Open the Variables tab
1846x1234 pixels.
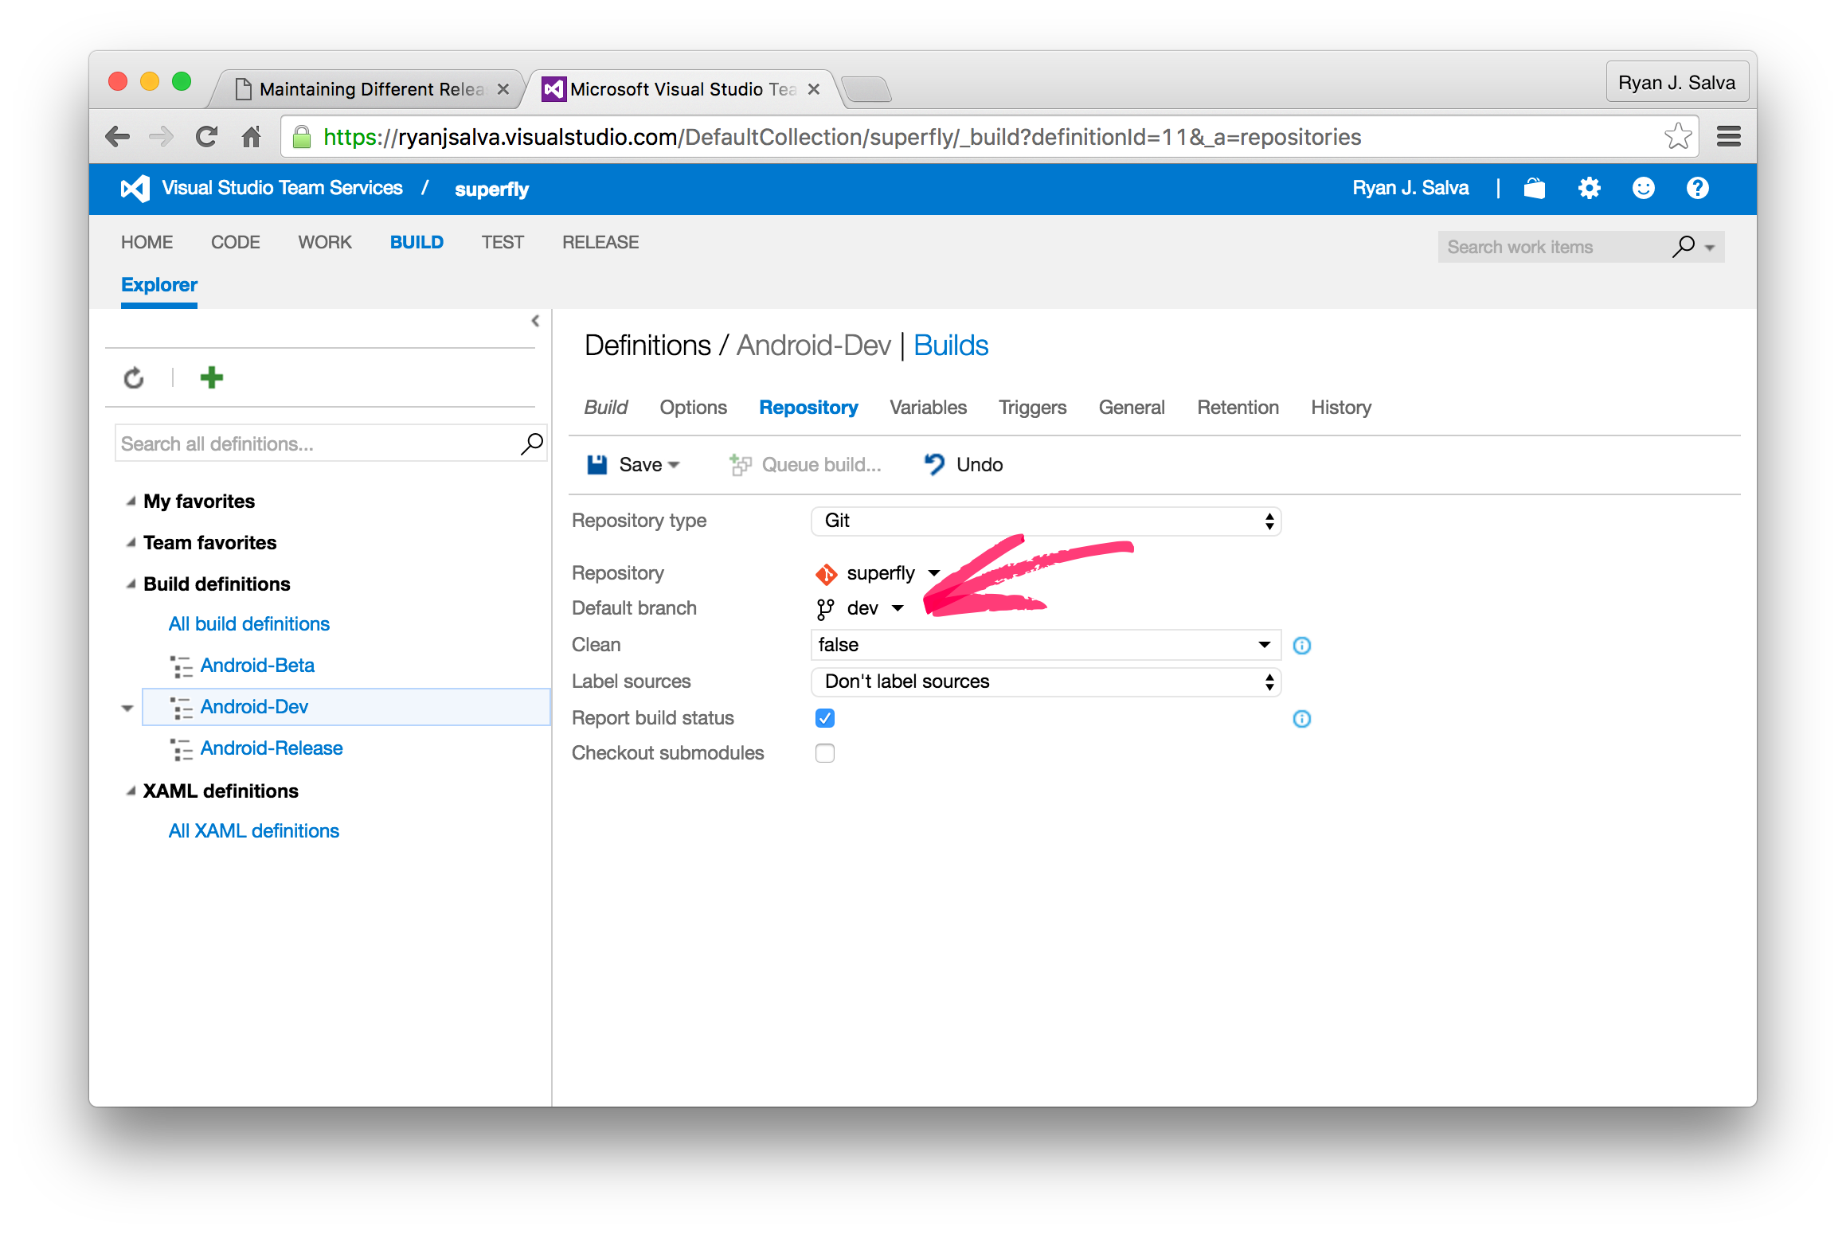[x=928, y=408]
